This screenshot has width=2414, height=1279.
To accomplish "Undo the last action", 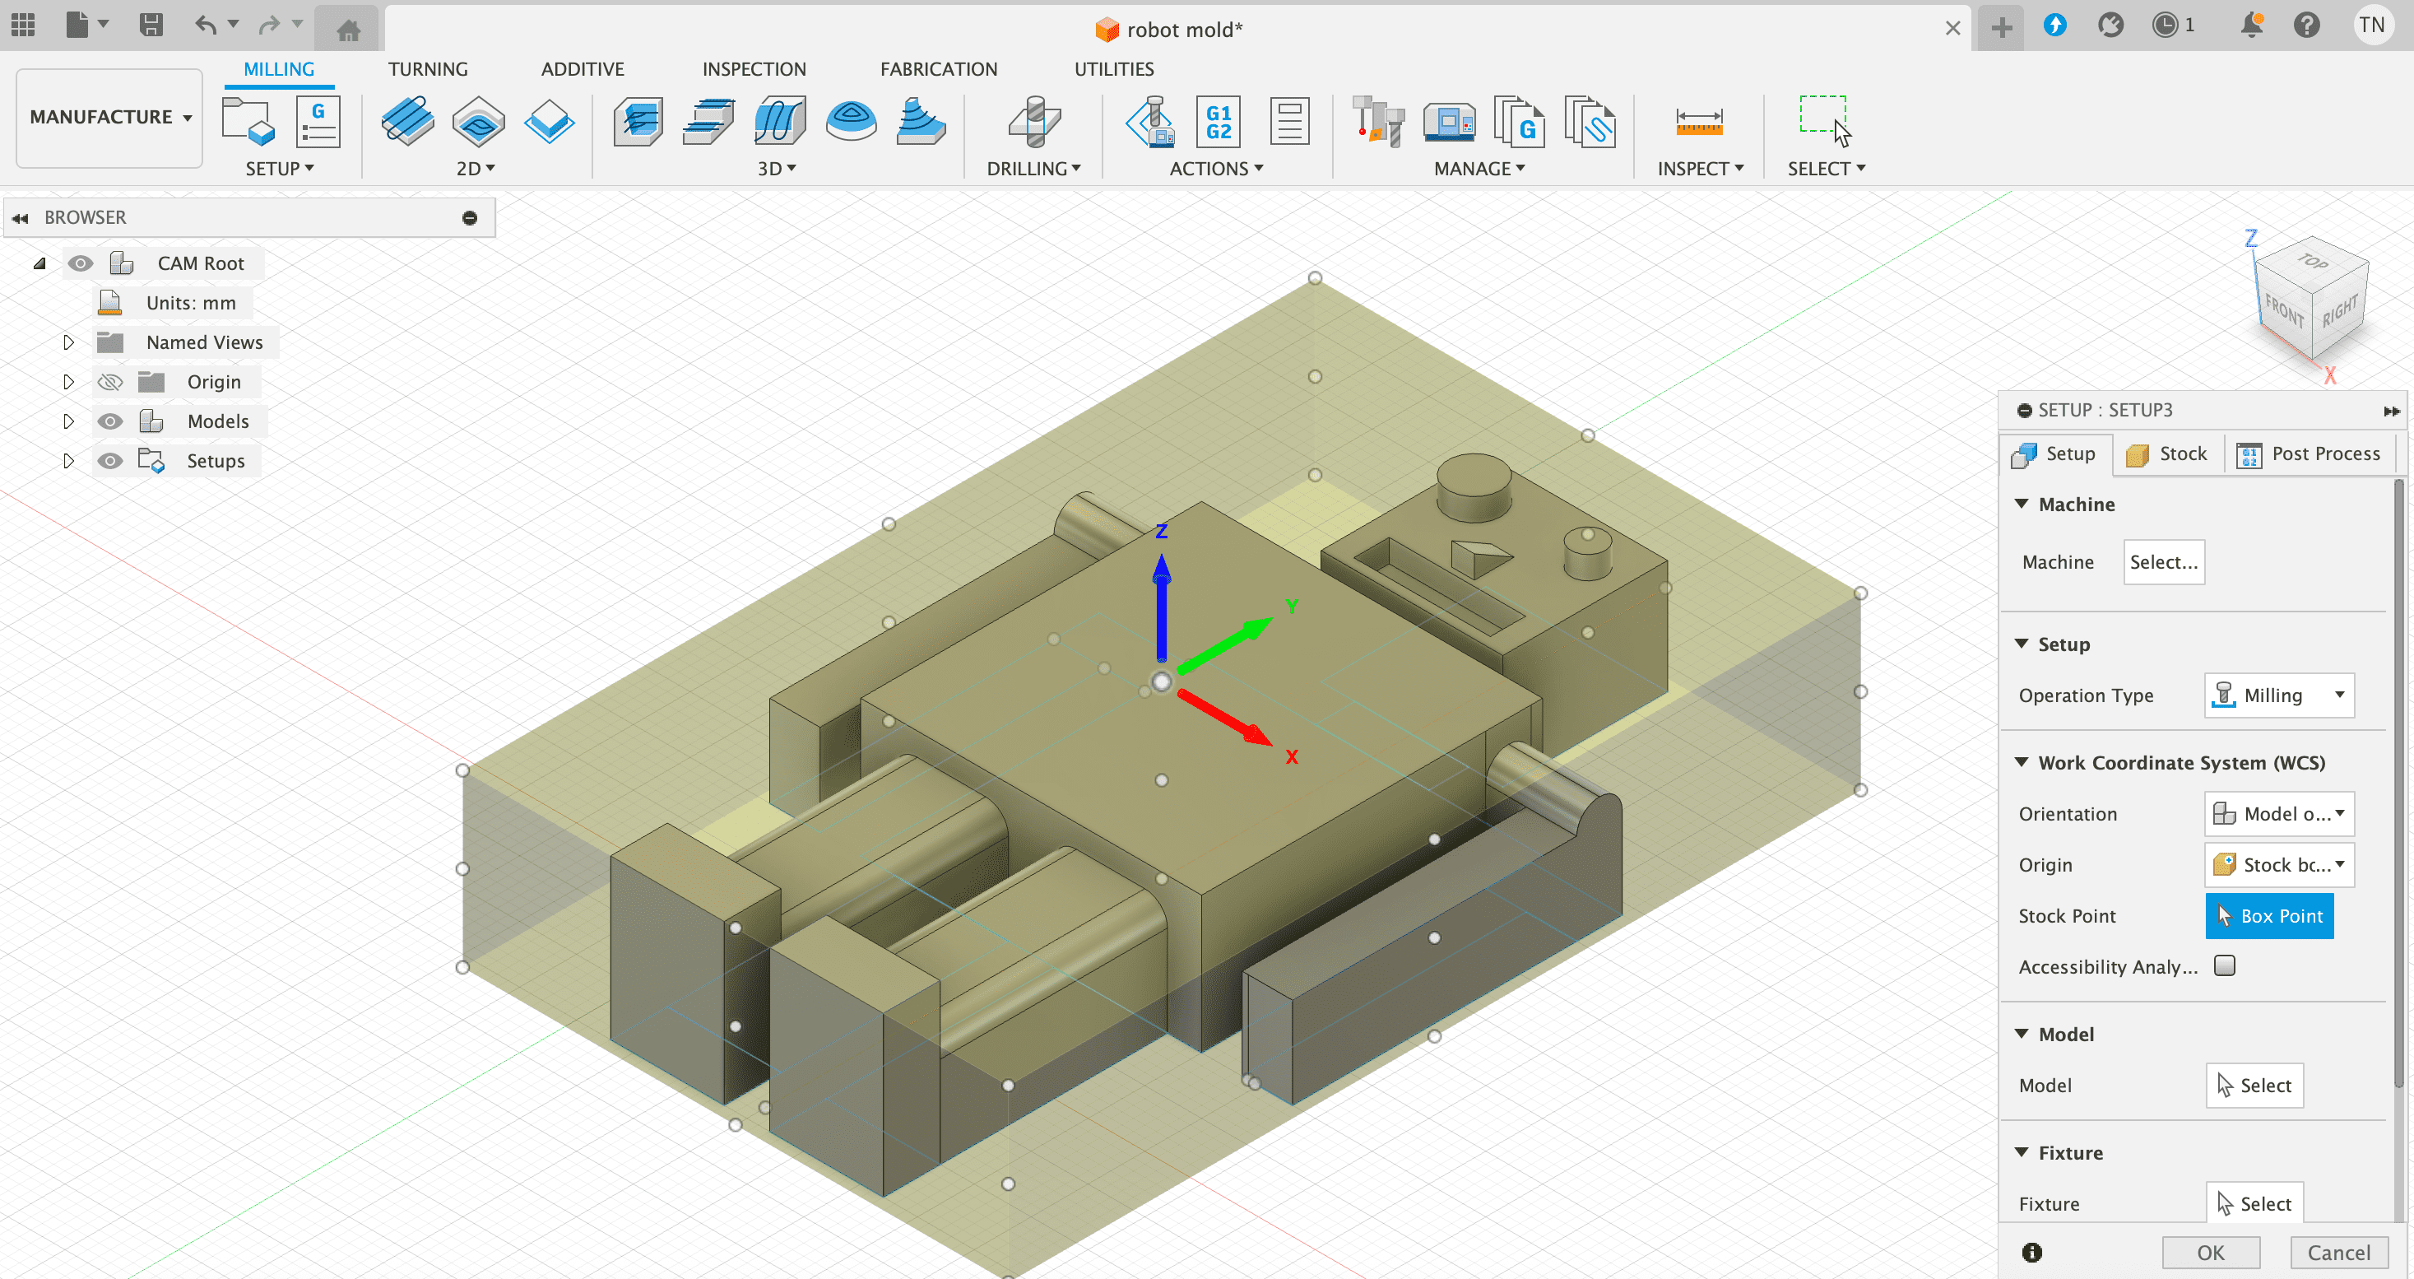I will point(205,26).
